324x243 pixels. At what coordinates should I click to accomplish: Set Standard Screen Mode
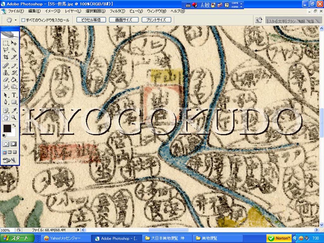(x=4, y=152)
